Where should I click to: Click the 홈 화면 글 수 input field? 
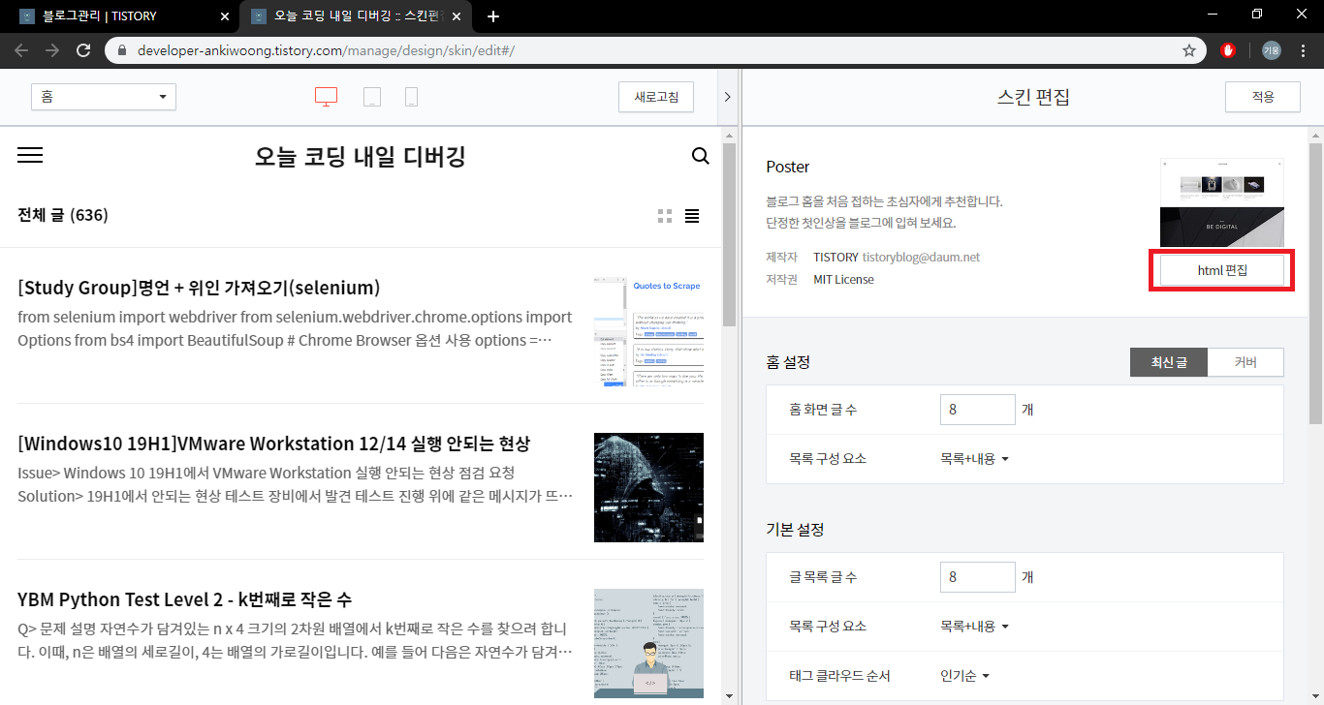pos(978,410)
